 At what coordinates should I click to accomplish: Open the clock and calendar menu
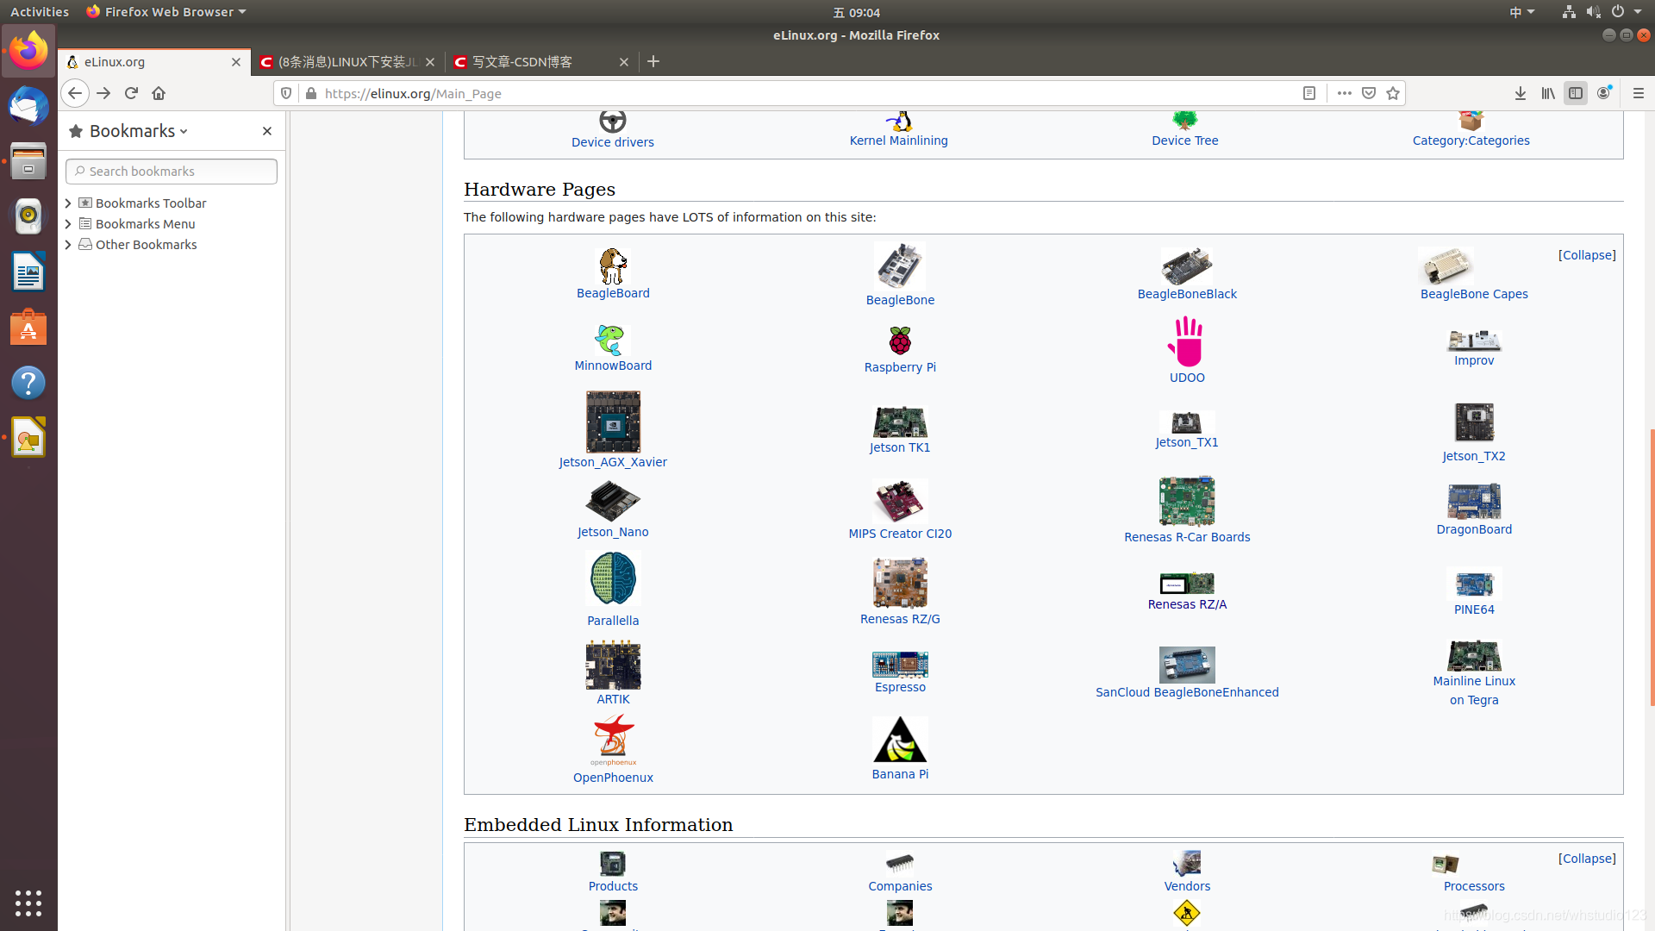[x=856, y=12]
